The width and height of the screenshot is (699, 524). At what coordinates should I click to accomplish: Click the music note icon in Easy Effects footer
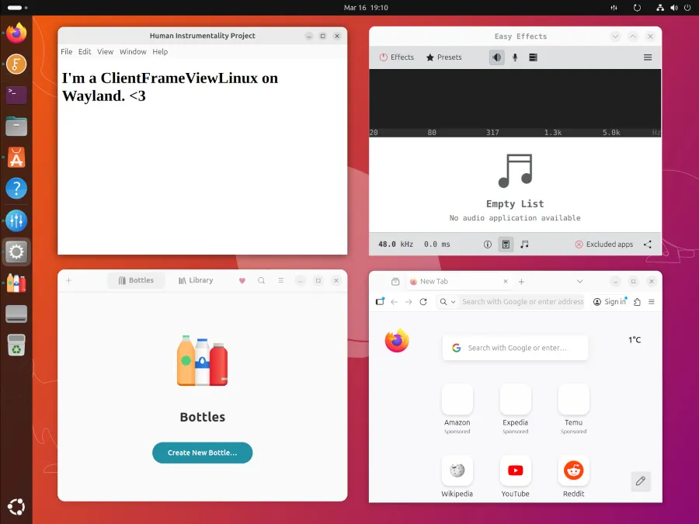(x=524, y=244)
